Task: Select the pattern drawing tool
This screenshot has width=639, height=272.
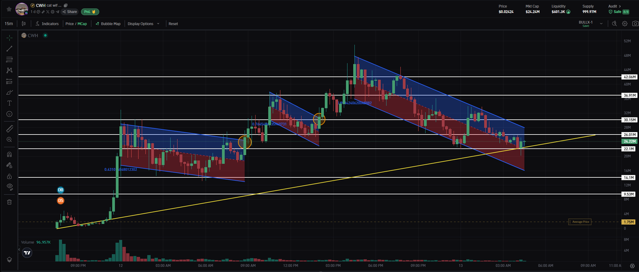Action: (9, 70)
